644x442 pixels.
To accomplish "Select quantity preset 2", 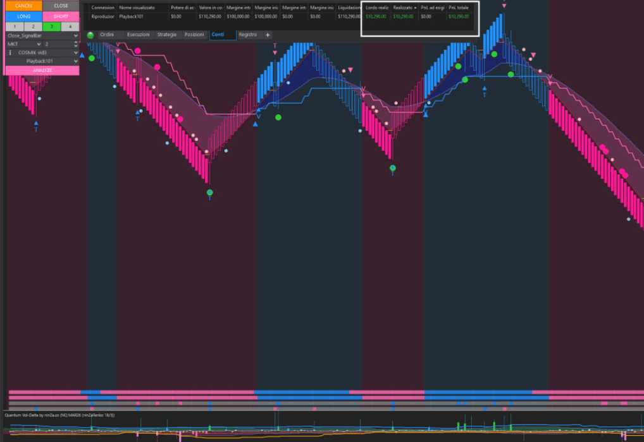I will click(34, 27).
